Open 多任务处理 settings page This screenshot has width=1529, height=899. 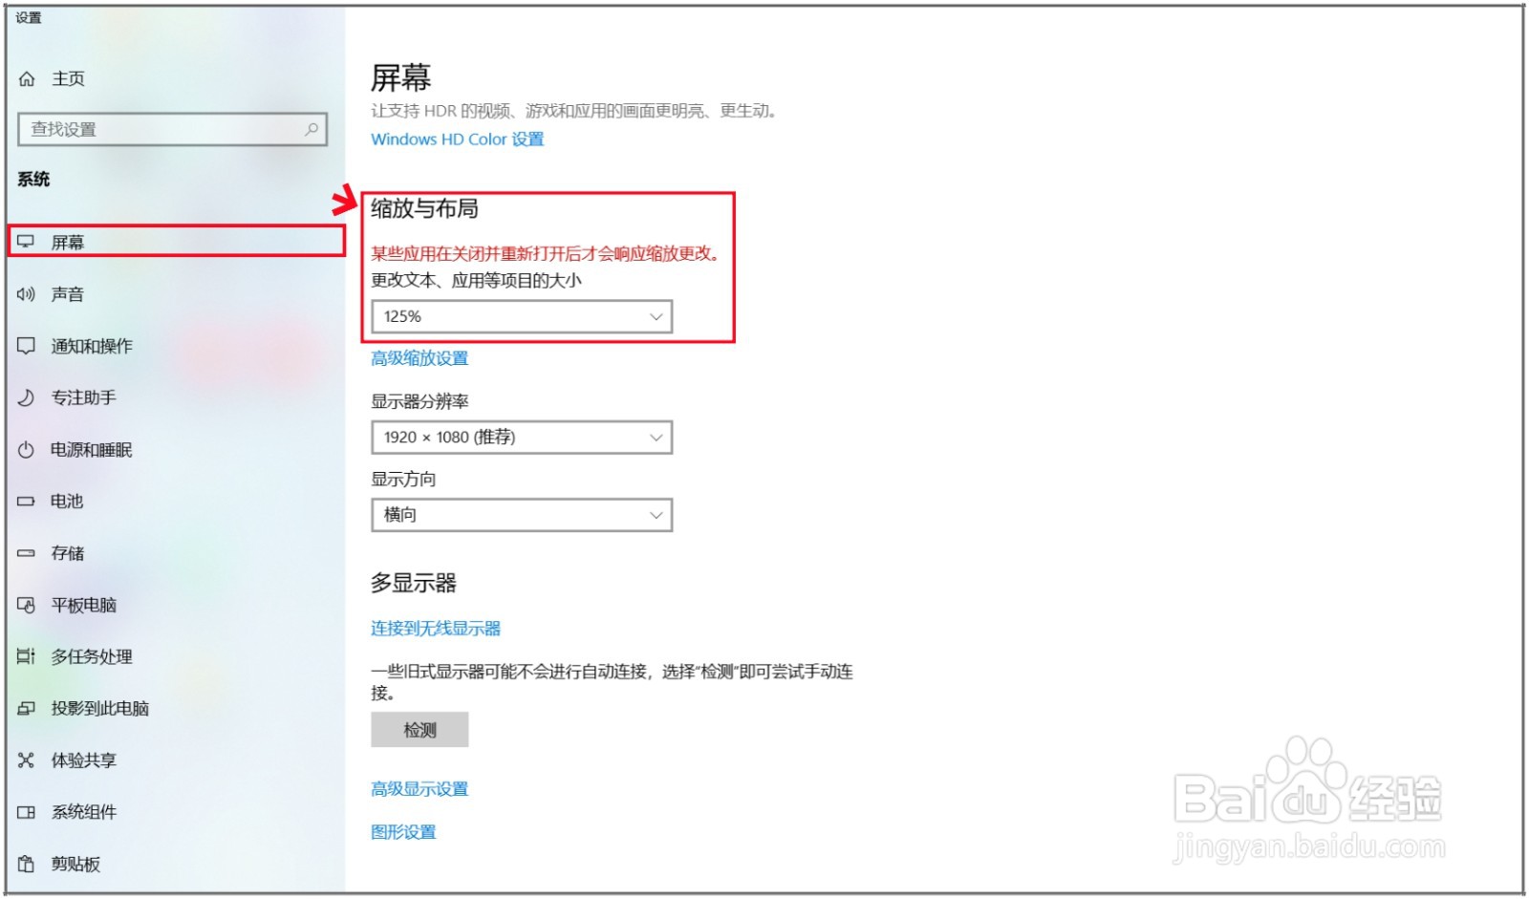coord(92,656)
